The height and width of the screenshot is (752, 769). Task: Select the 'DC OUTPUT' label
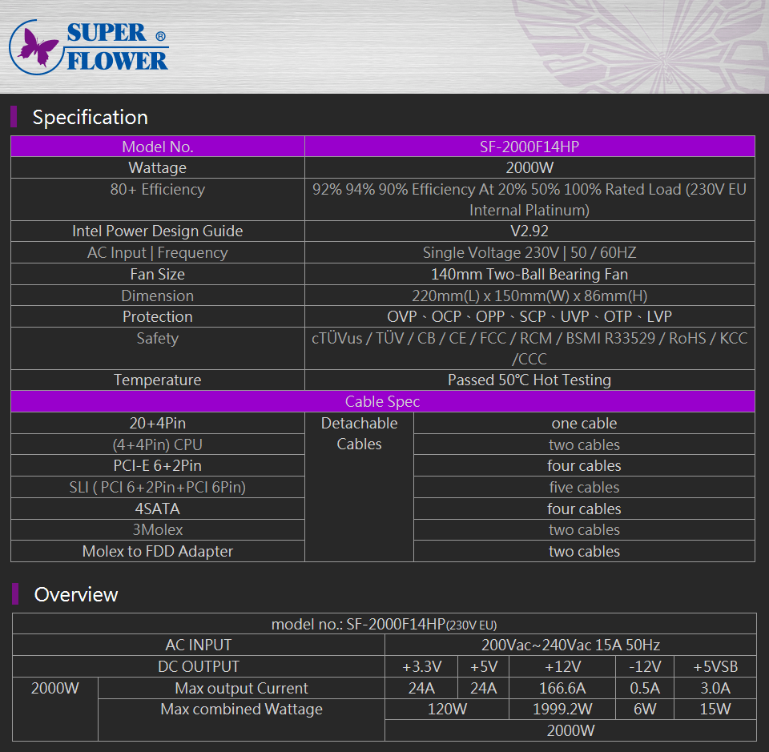coord(198,666)
